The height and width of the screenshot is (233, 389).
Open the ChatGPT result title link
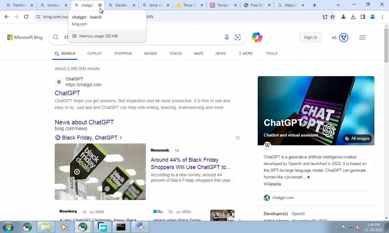(x=67, y=93)
